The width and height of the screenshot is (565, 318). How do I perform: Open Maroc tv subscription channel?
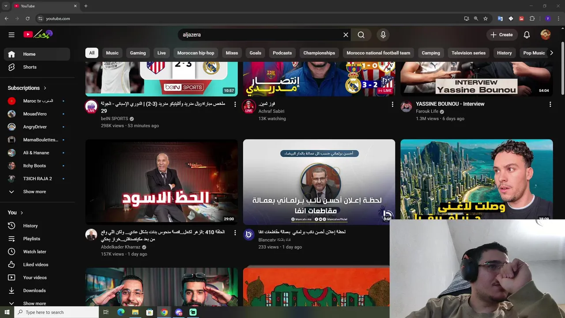coord(37,101)
